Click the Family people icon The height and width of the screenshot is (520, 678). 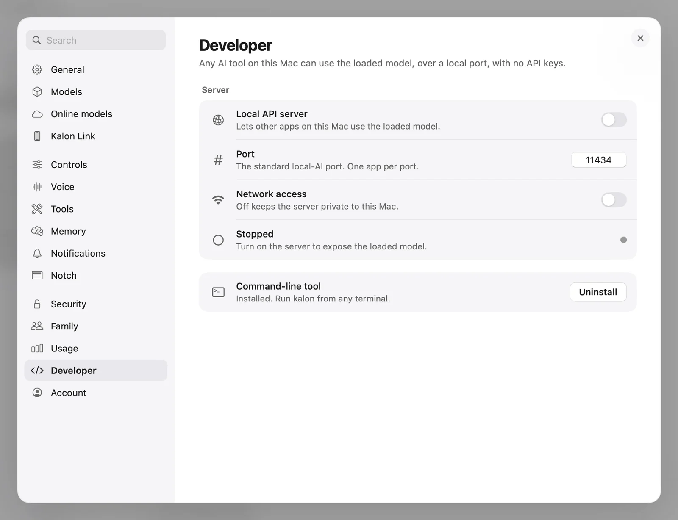(37, 326)
